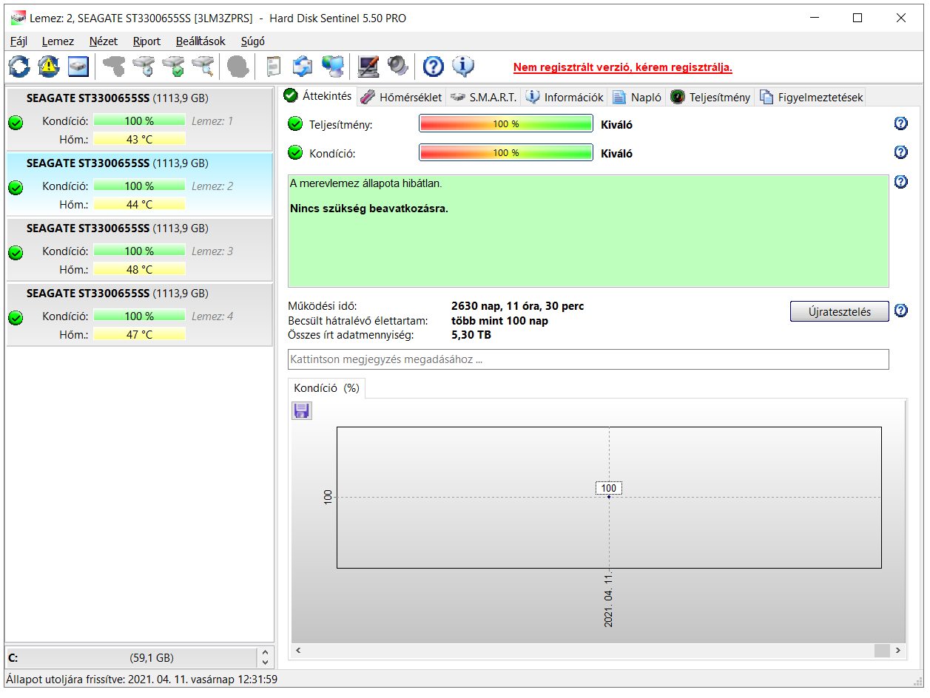Image resolution: width=930 pixels, height=698 pixels.
Task: Click the loudspeaker sound toolbar icon
Action: pos(397,67)
